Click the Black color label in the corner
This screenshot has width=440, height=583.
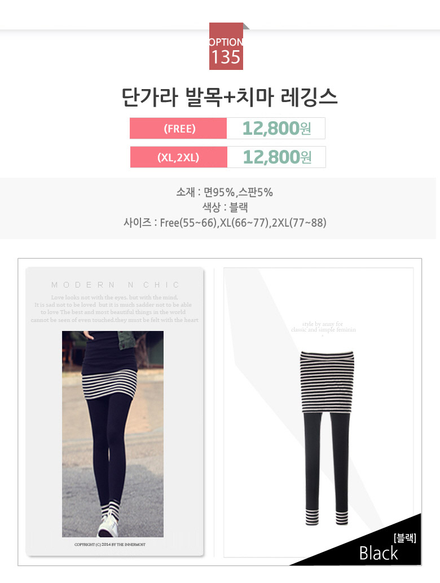379,553
